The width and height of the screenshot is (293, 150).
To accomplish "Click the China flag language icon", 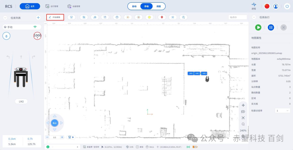I will (267, 6).
